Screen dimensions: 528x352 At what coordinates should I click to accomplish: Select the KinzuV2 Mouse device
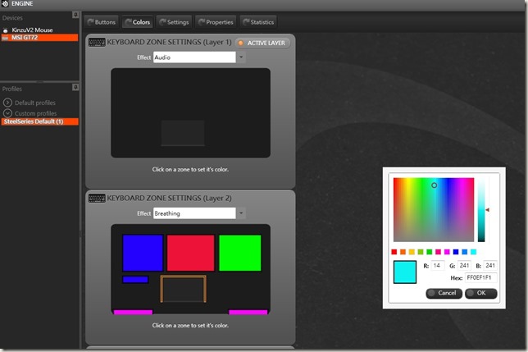pyautogui.click(x=32, y=30)
